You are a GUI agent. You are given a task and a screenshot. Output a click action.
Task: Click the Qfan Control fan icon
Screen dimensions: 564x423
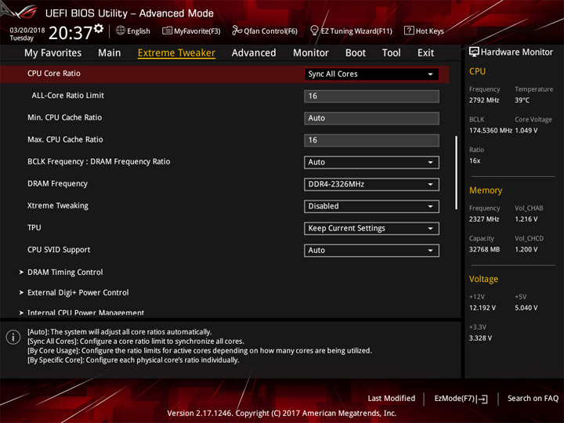(237, 31)
